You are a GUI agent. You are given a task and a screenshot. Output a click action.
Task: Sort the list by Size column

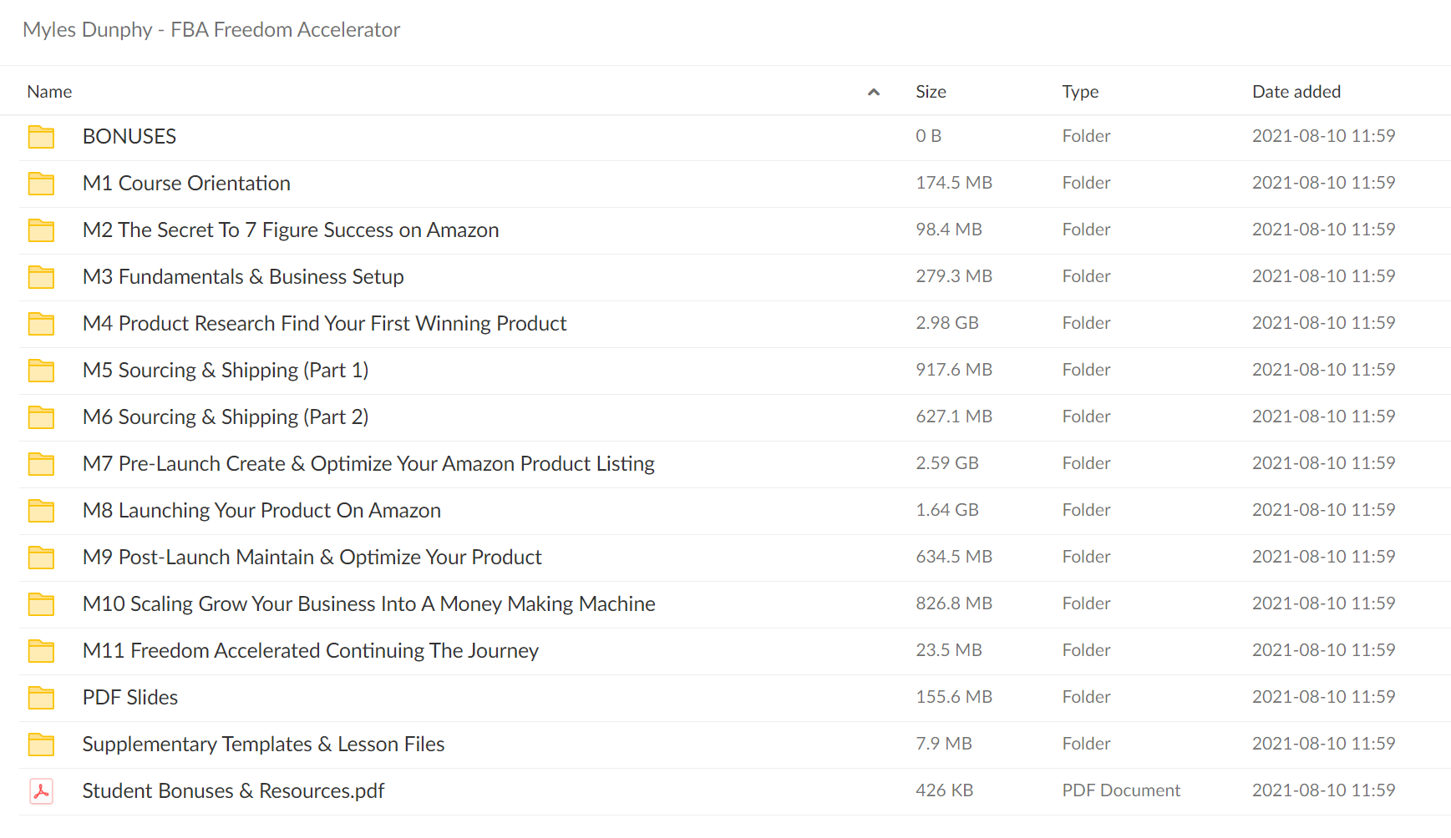click(931, 92)
